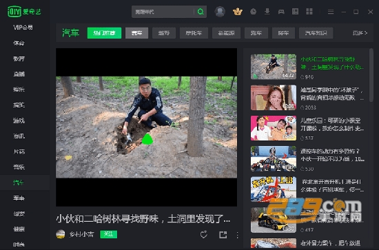This screenshot has height=250, width=379.
Task: Click the playlist vertical scrollbar
Action: coord(371,75)
